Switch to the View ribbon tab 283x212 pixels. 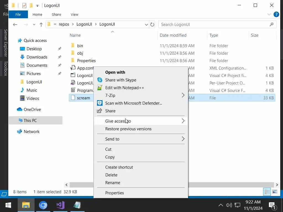click(x=74, y=14)
